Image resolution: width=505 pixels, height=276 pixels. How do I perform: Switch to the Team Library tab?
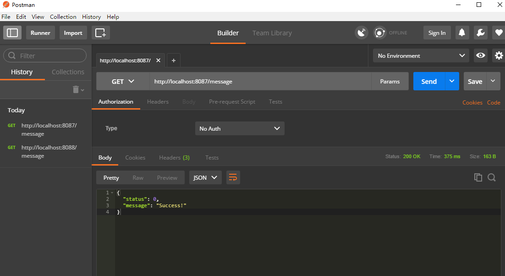272,33
